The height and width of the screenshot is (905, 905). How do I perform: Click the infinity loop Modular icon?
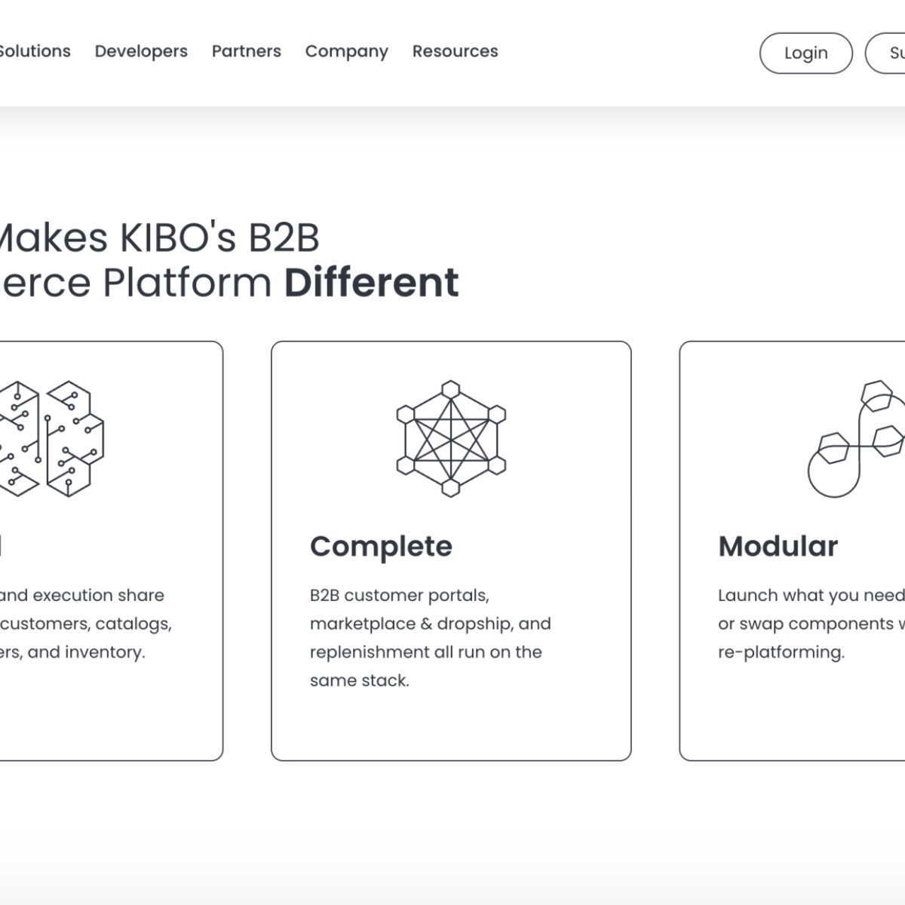856,438
